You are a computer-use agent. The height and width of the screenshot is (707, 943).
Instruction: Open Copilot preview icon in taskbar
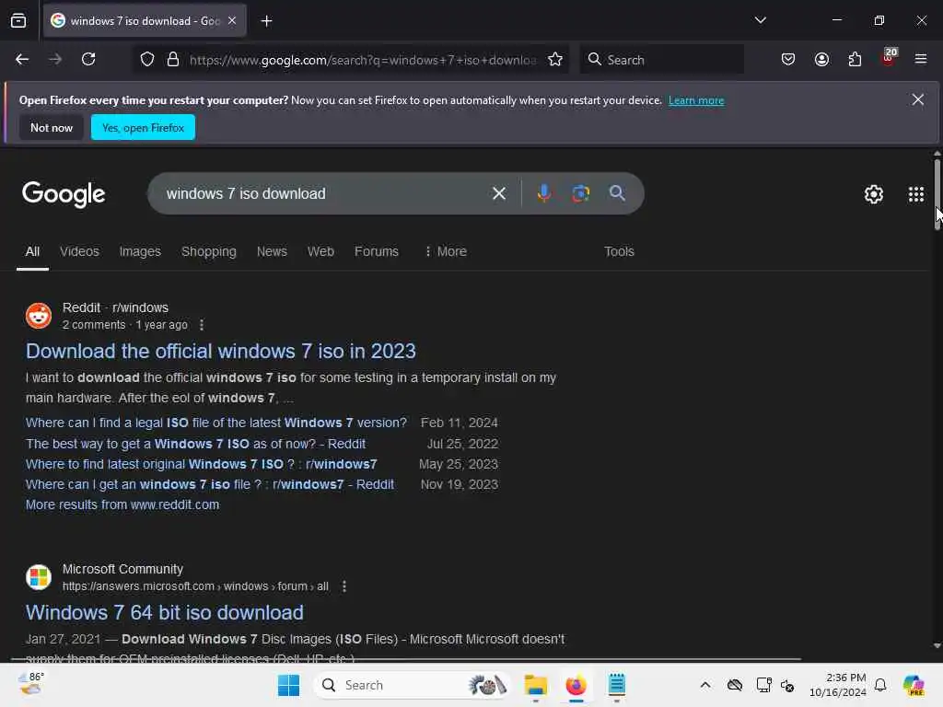pyautogui.click(x=914, y=685)
